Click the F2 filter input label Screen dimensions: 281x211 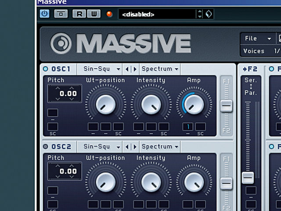pos(250,69)
